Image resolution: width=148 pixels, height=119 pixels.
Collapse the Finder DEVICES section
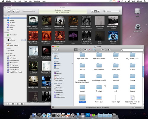53,54
